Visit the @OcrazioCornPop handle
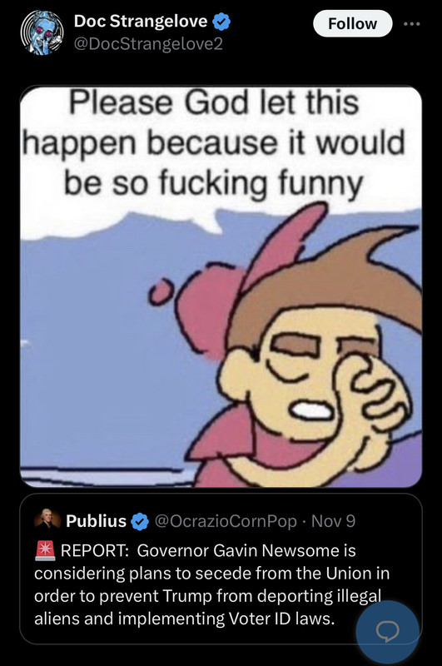Screen dimensions: 442x666 (226, 521)
